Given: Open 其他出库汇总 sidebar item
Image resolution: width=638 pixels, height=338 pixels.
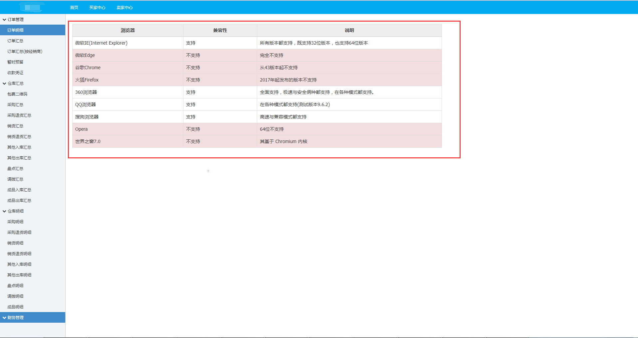Looking at the screenshot, I should [x=33, y=158].
